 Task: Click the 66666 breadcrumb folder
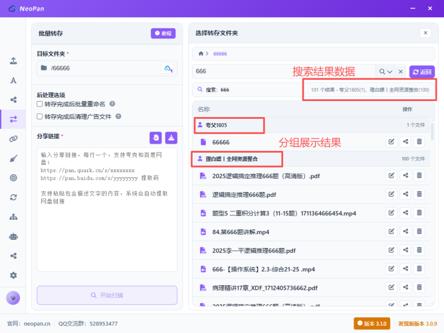(220, 54)
